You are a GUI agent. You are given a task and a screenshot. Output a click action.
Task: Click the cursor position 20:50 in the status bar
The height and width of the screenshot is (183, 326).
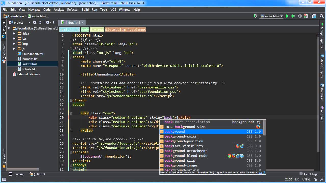[x=289, y=179]
